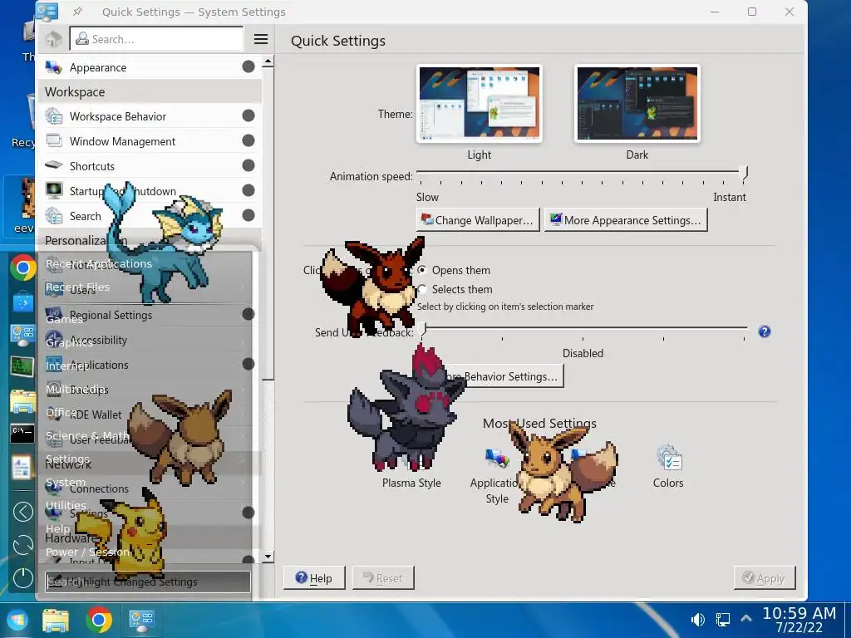
Task: Expand the Science & Math launcher category
Action: click(x=146, y=435)
